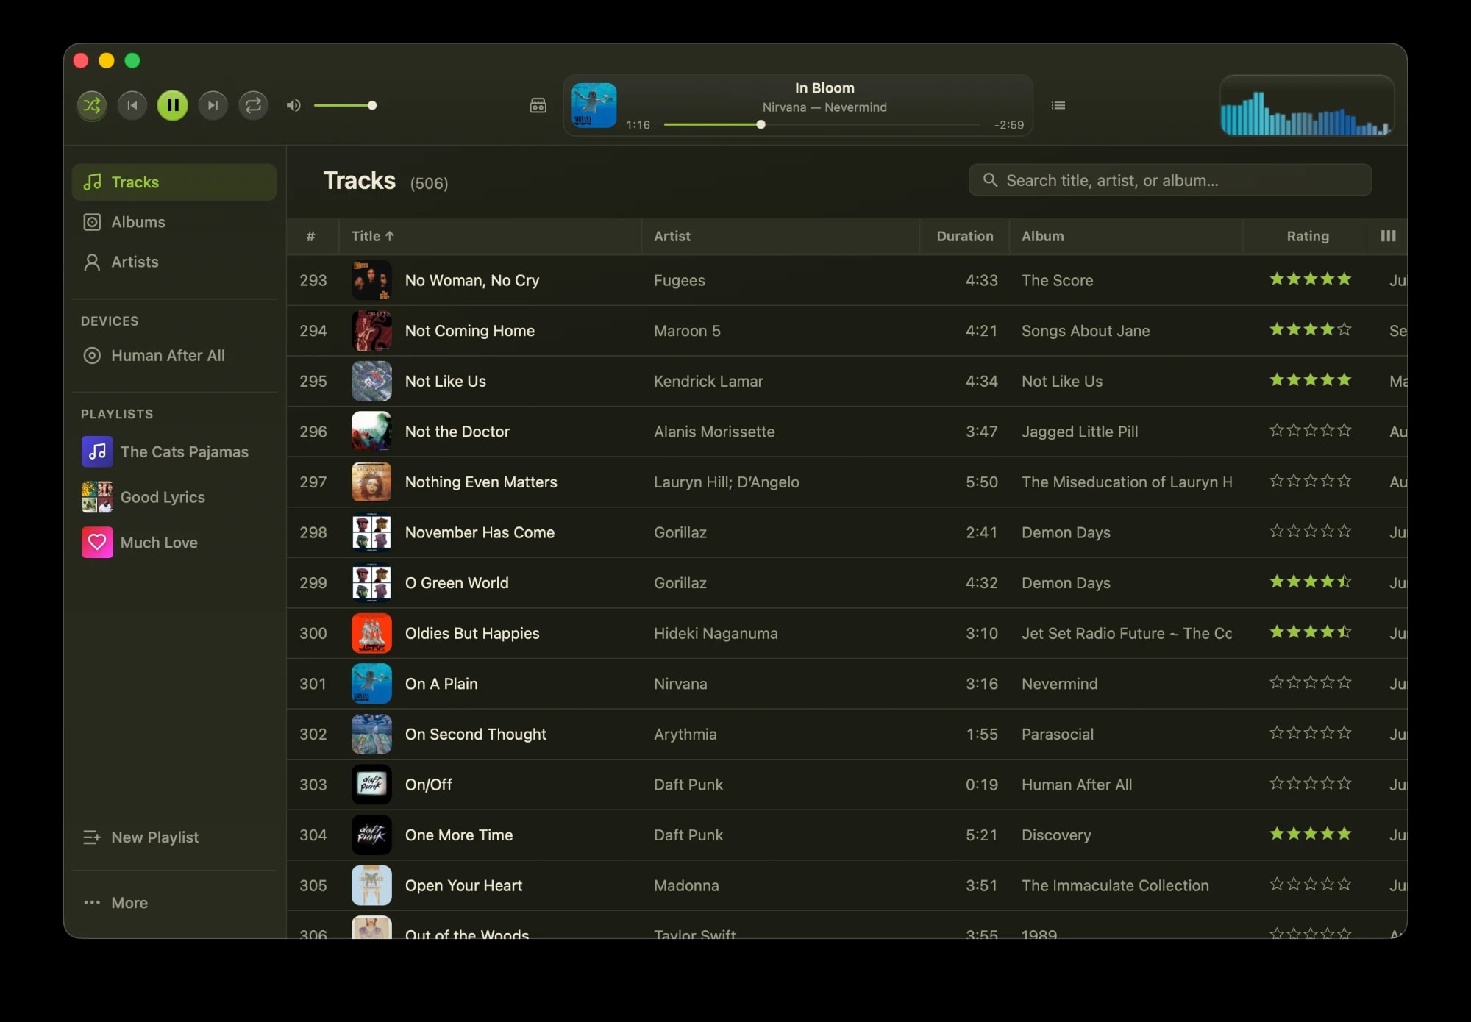
Task: Click the Parasocial album cell
Action: pyautogui.click(x=1058, y=735)
